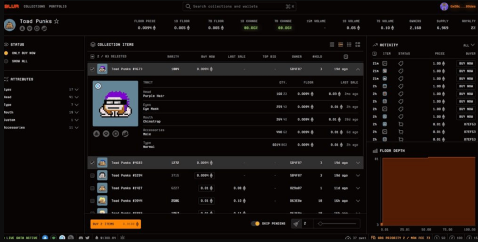Sort items by Rarity column

point(173,57)
